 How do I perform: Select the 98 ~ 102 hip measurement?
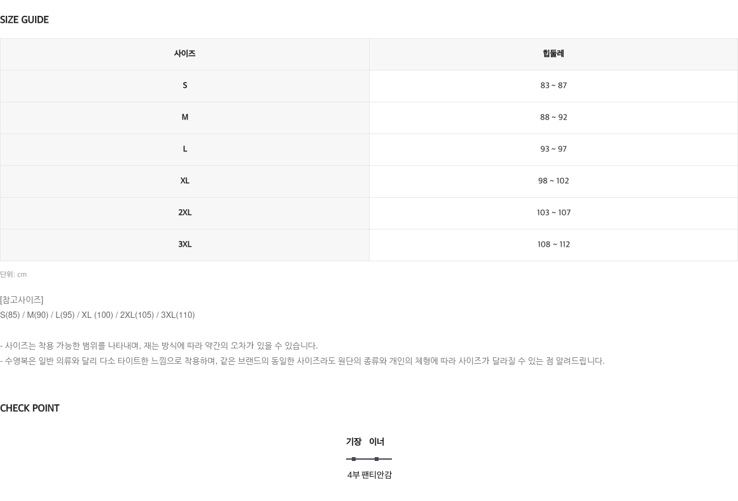(553, 181)
